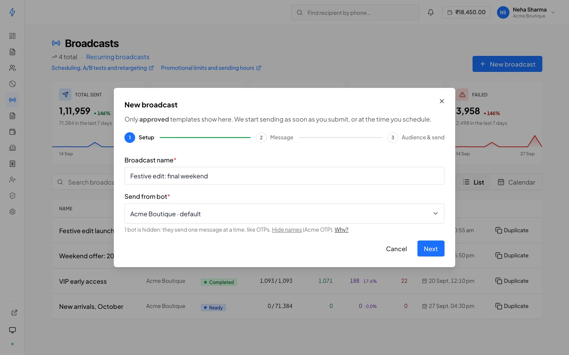Open Promotional limits and sending hours link

coord(211,68)
